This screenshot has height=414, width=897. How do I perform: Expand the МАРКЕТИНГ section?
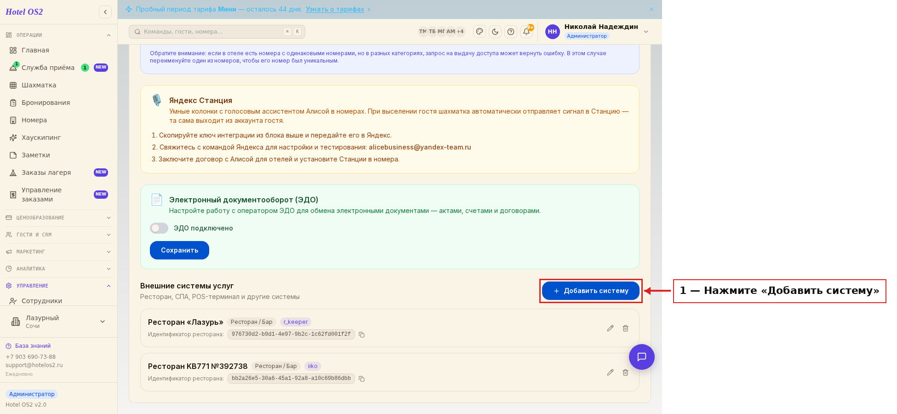[58, 252]
